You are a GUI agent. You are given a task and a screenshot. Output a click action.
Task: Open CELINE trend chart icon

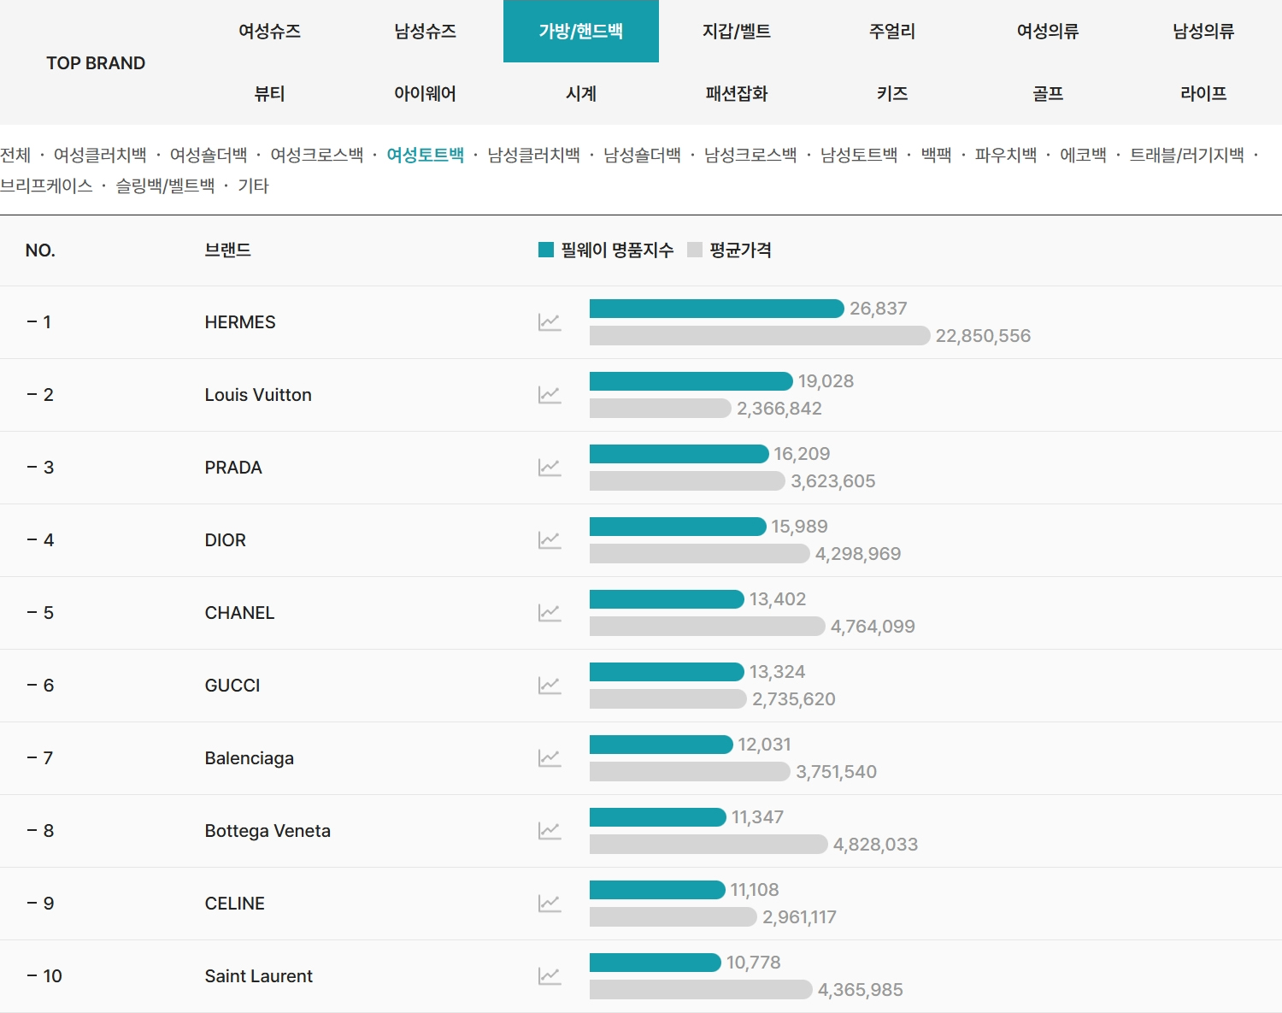click(550, 904)
